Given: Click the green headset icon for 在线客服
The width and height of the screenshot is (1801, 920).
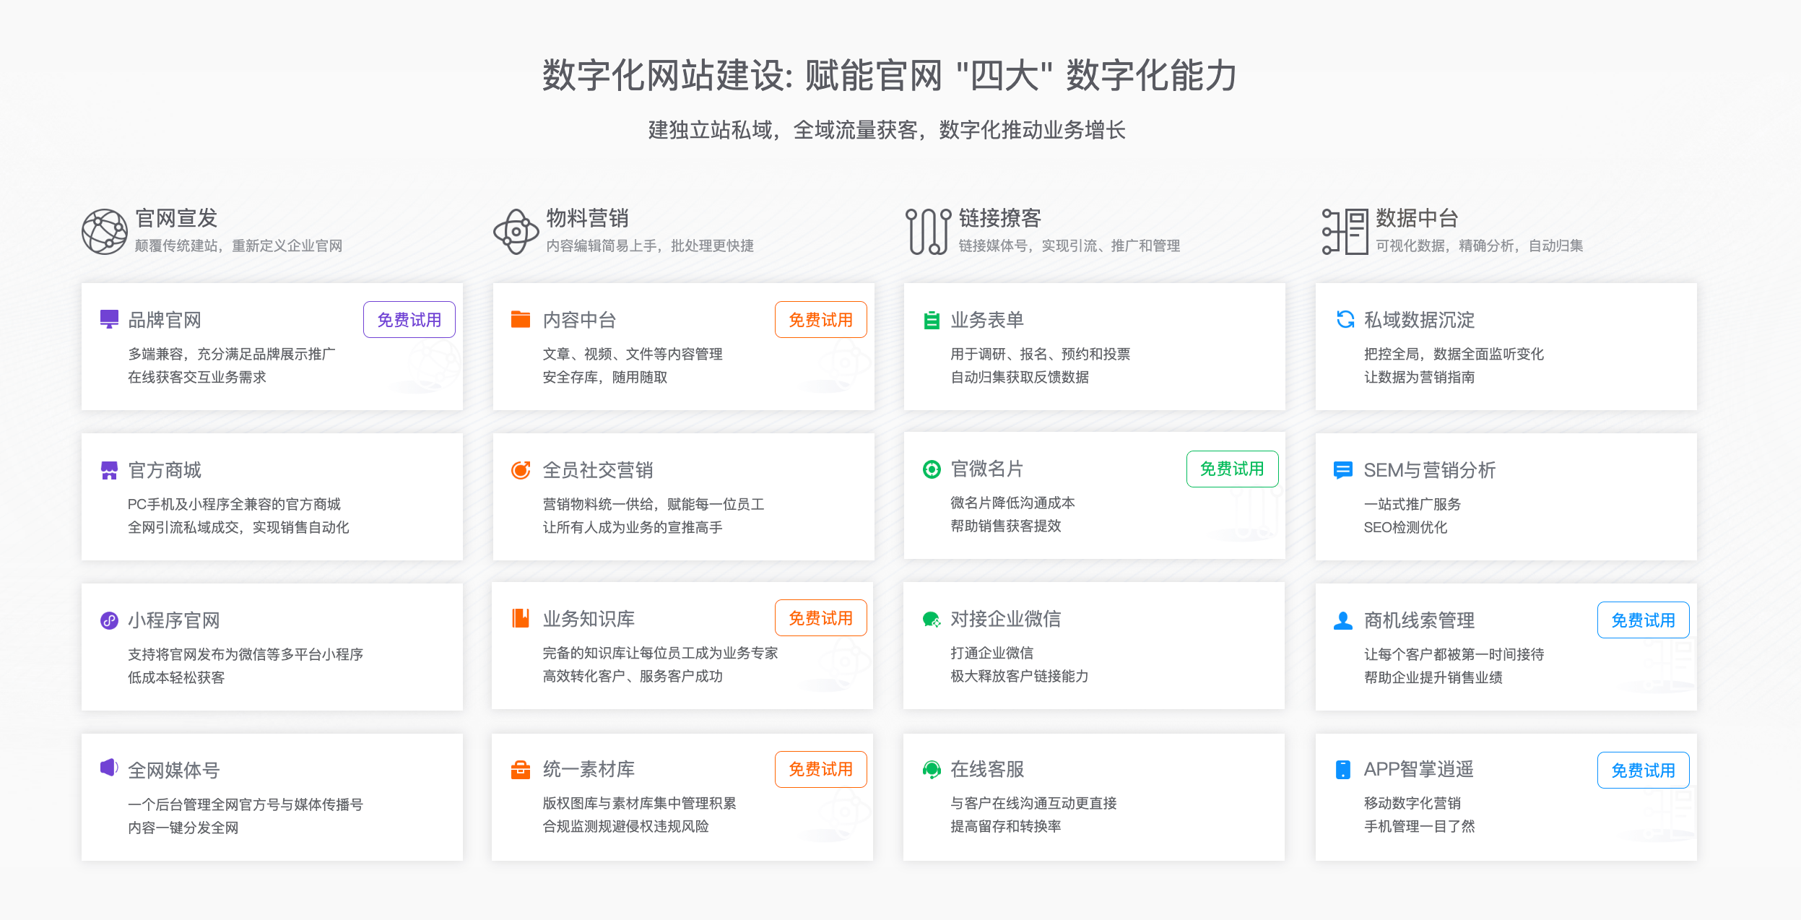Looking at the screenshot, I should point(932,770).
